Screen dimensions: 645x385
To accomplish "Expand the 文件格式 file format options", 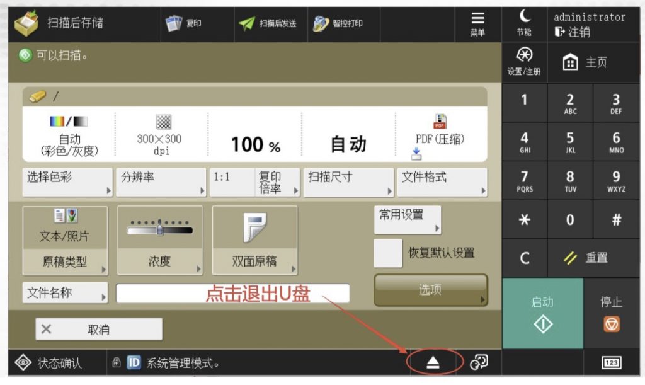I will click(x=442, y=182).
